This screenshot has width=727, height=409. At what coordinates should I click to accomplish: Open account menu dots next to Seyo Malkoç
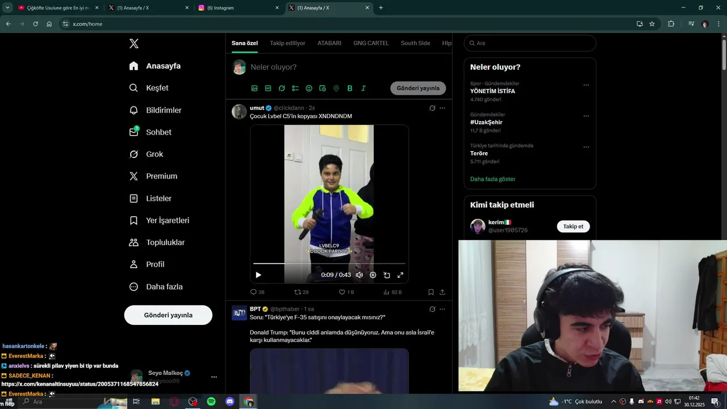pos(214,377)
